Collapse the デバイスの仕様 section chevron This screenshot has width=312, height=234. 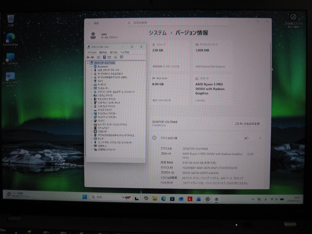260,138
